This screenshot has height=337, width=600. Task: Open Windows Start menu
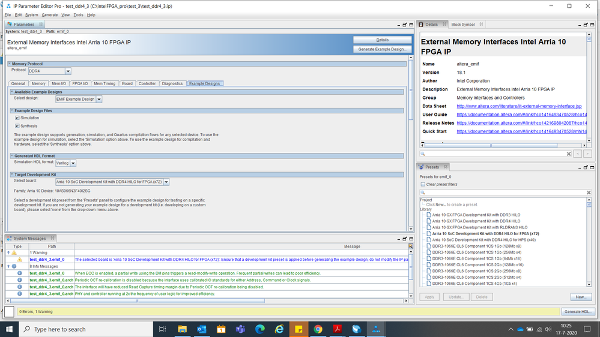coord(9,329)
